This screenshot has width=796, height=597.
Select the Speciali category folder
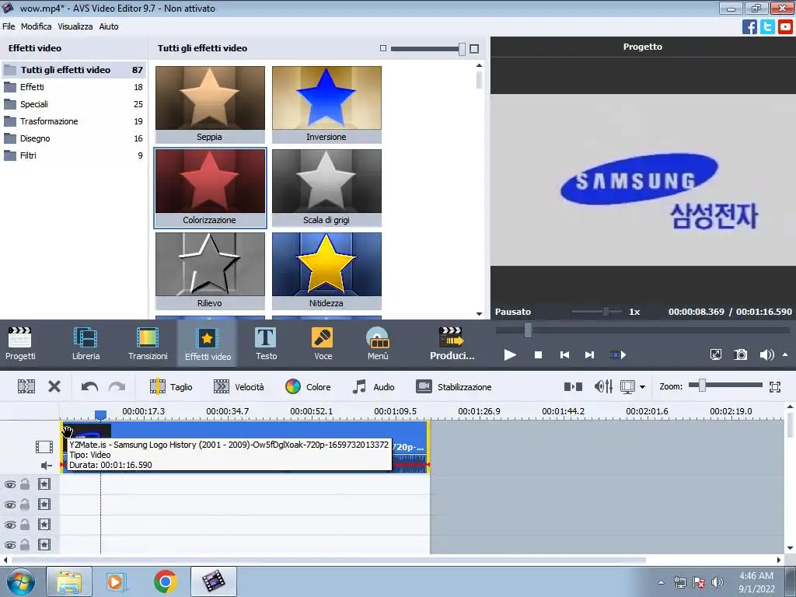pyautogui.click(x=74, y=104)
